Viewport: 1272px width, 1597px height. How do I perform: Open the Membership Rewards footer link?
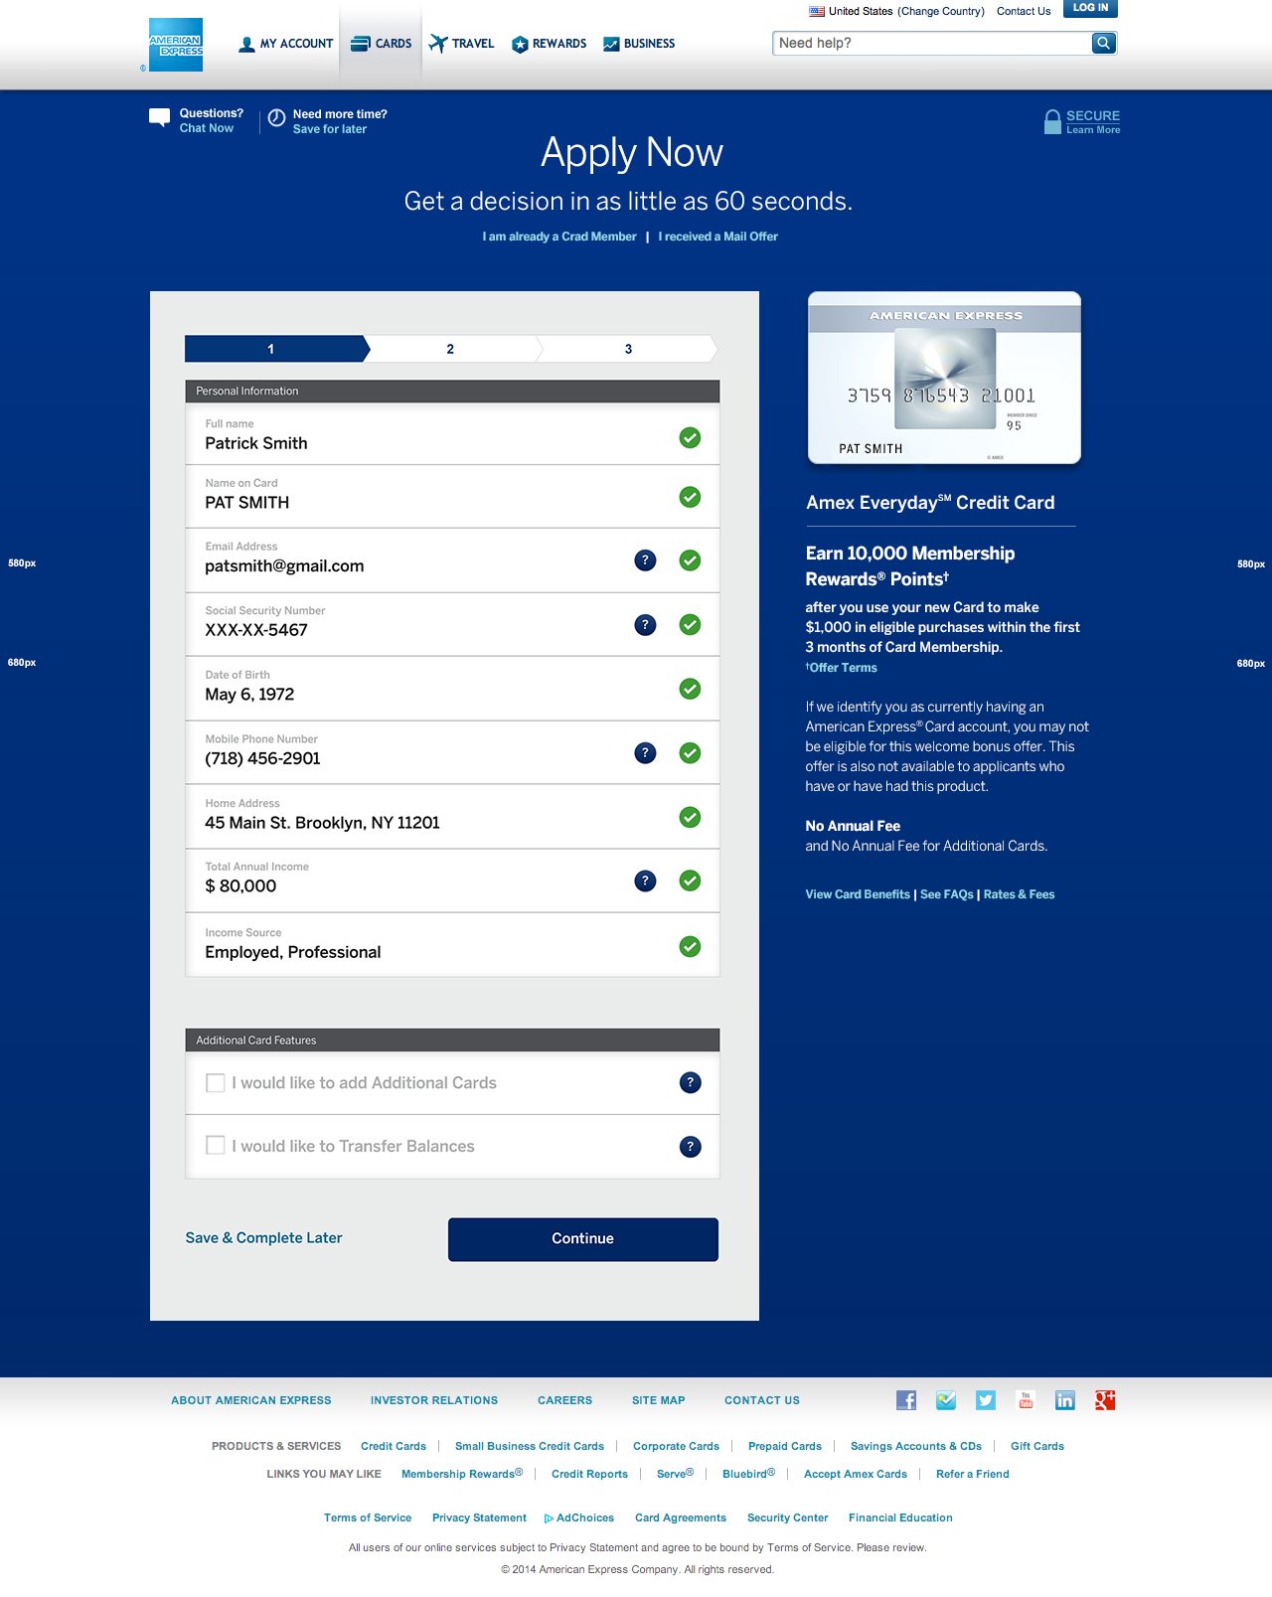[462, 1474]
